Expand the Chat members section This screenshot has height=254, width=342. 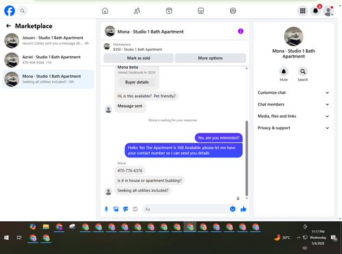[293, 105]
